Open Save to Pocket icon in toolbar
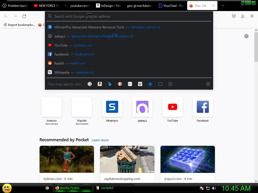 [234, 16]
